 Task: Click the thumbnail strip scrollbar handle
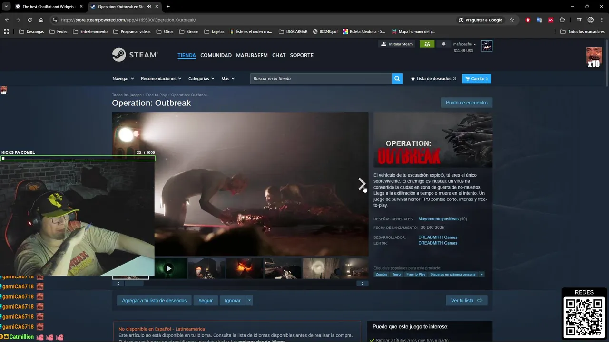(134, 284)
